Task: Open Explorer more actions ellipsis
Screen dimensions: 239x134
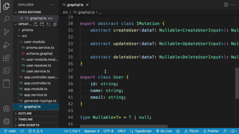Action: point(52,5)
